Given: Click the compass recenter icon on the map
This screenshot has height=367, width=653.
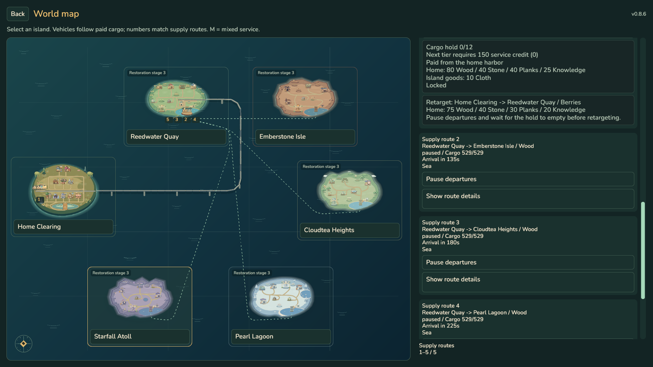Looking at the screenshot, I should click(23, 344).
